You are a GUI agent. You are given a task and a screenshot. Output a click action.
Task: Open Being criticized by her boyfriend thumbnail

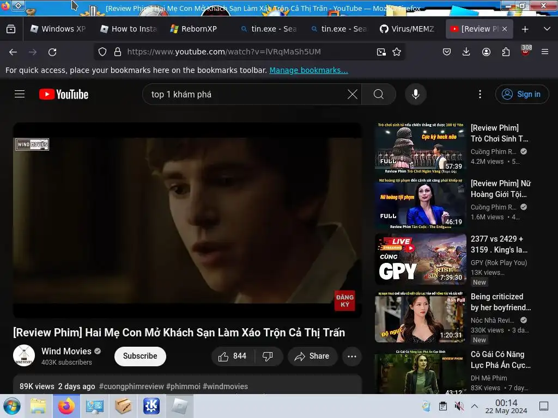pos(420,317)
